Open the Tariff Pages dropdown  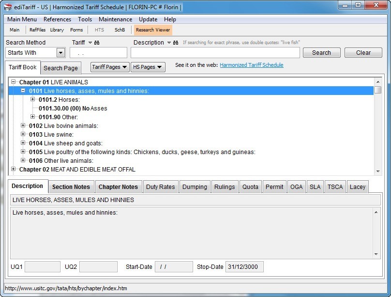coord(109,67)
